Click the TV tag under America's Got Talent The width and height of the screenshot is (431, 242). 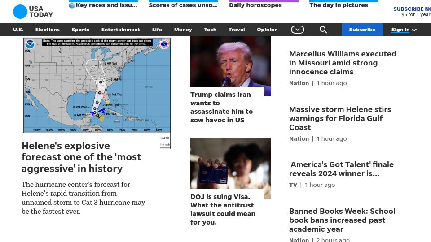(x=293, y=185)
